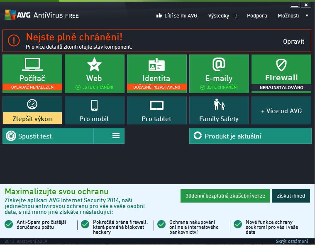The height and width of the screenshot is (245, 315).
Task: Open the Podpora menu
Action: 257,15
